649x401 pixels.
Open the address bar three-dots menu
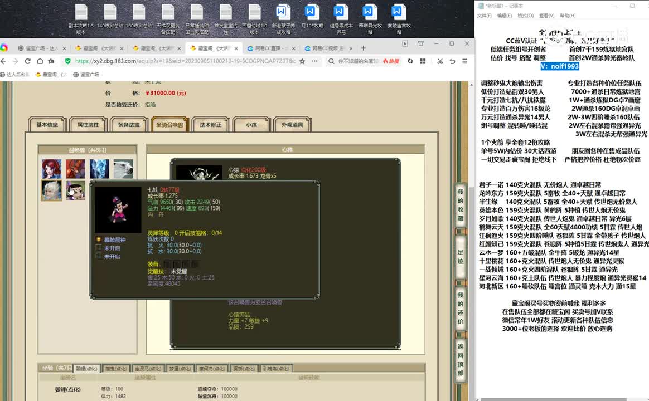tap(315, 61)
